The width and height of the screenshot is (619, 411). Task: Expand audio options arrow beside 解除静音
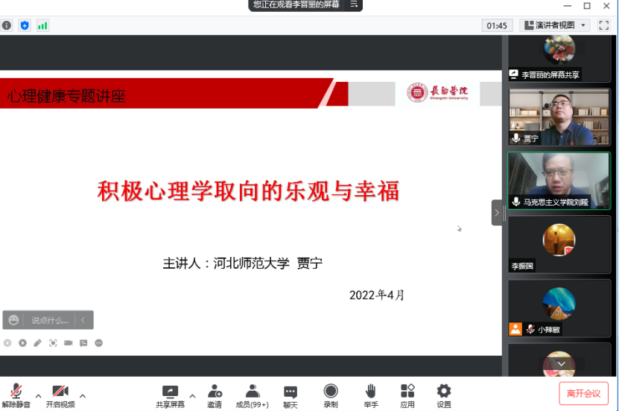pyautogui.click(x=38, y=395)
